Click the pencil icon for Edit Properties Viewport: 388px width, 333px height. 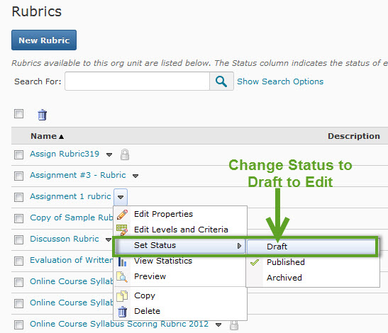122,214
